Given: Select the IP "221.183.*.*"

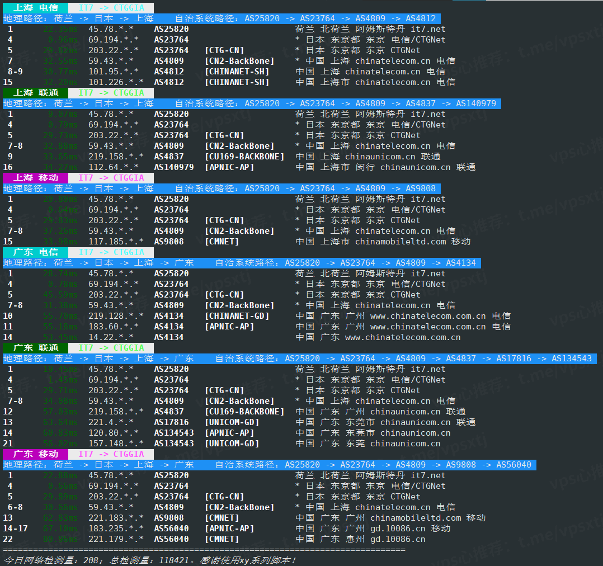Looking at the screenshot, I should point(116,518).
